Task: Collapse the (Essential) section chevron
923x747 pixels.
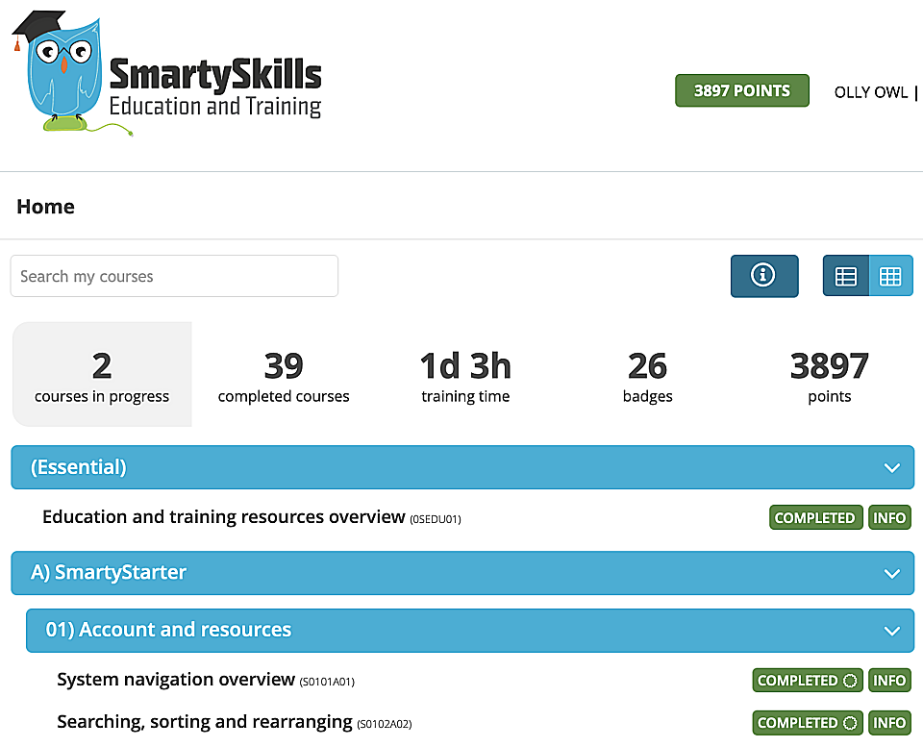Action: tap(891, 468)
